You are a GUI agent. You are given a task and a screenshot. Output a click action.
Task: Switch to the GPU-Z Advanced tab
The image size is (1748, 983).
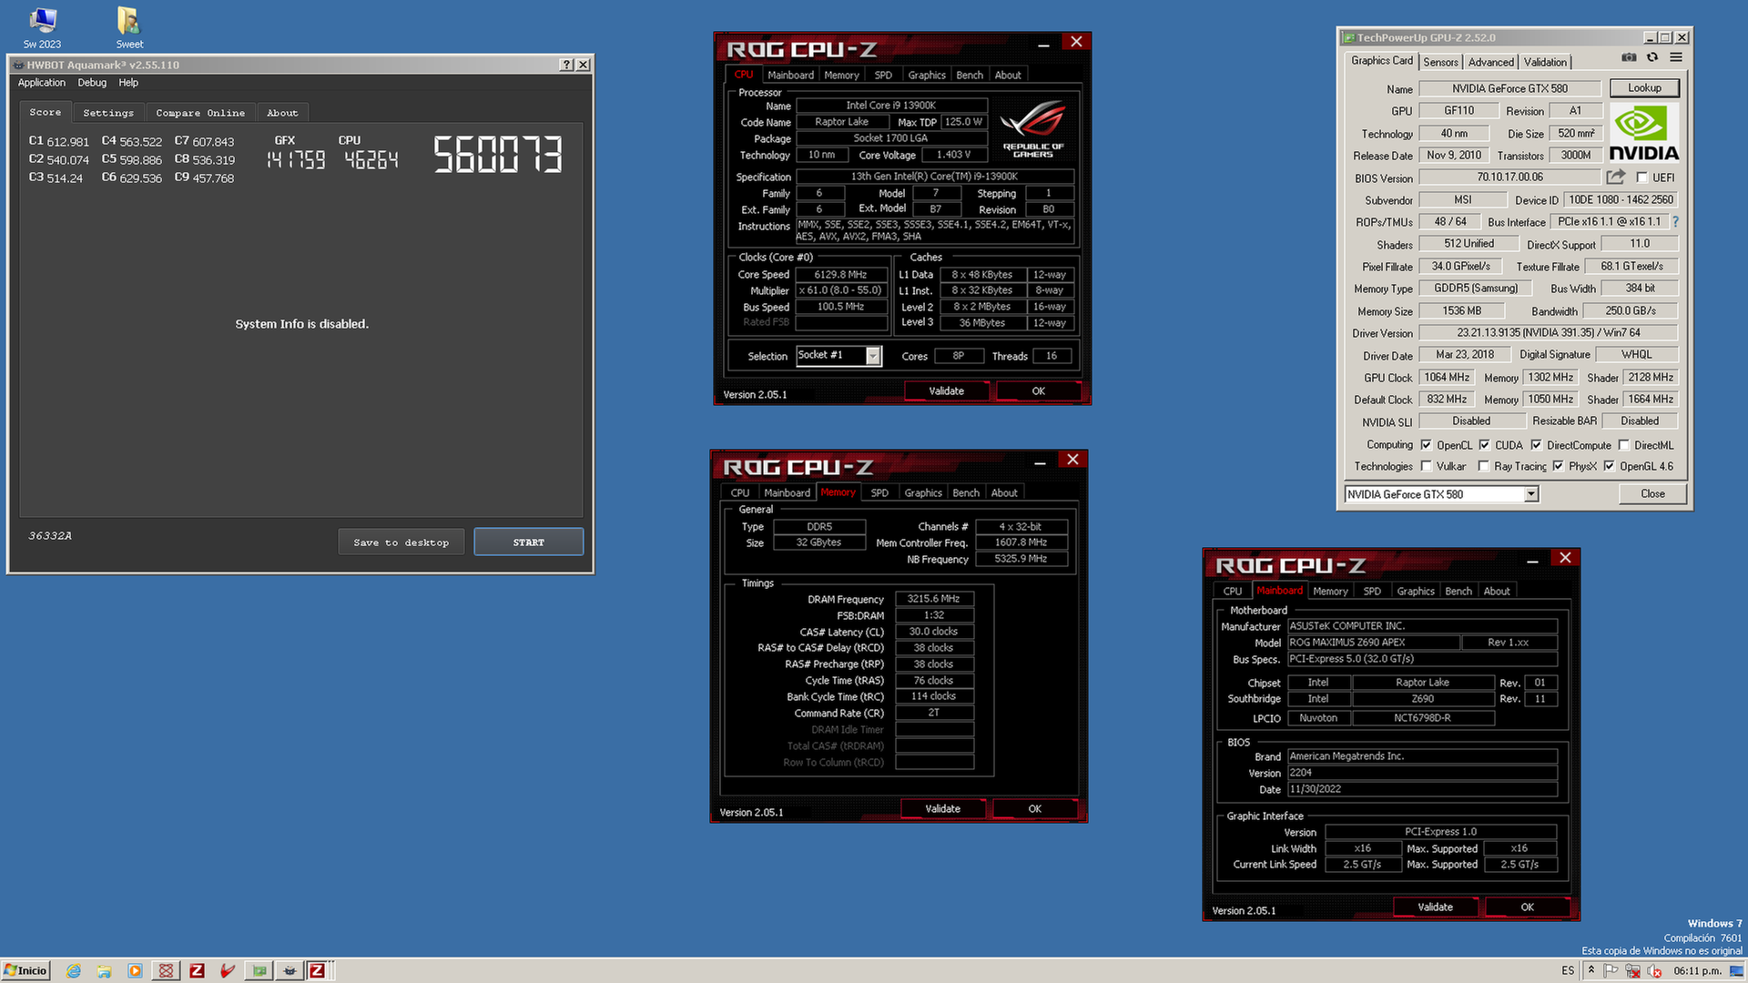(x=1491, y=62)
